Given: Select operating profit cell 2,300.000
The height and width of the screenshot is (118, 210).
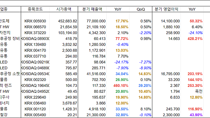Looking at the screenshot, I should (x=171, y=115).
